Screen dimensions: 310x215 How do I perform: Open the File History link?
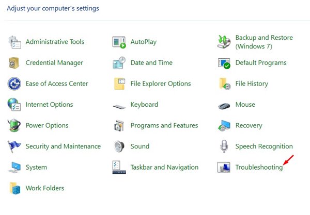252,84
